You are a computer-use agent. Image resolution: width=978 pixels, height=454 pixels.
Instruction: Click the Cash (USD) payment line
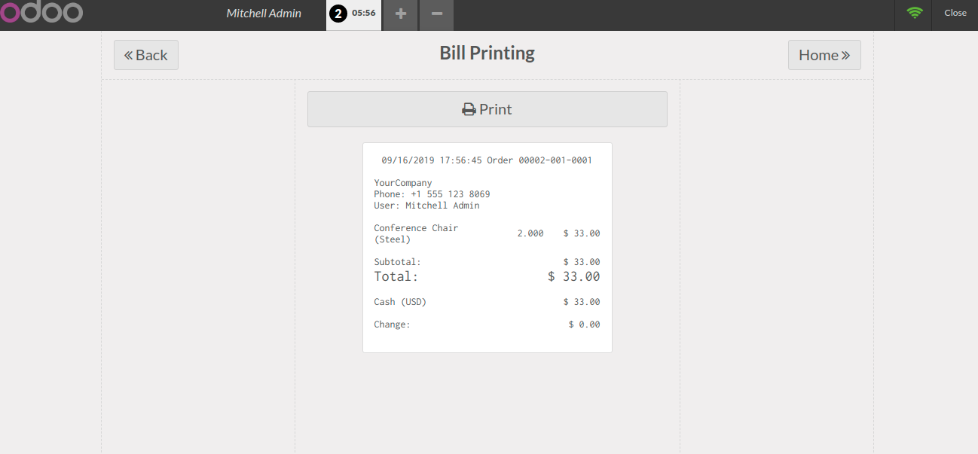tap(400, 302)
